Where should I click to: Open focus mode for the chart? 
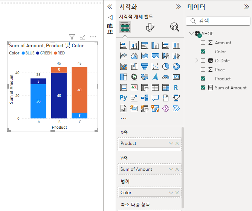pyautogui.click(x=82, y=37)
